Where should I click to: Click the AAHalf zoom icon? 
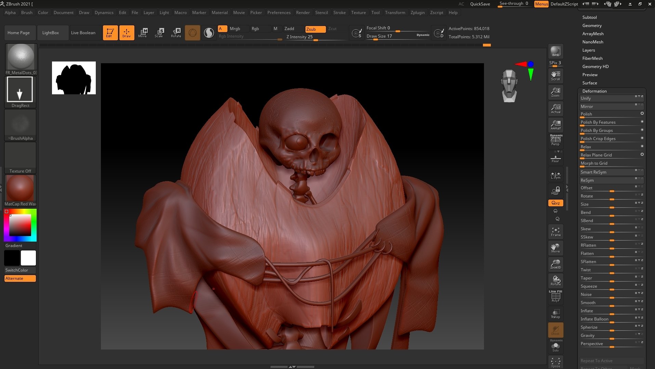click(x=555, y=125)
